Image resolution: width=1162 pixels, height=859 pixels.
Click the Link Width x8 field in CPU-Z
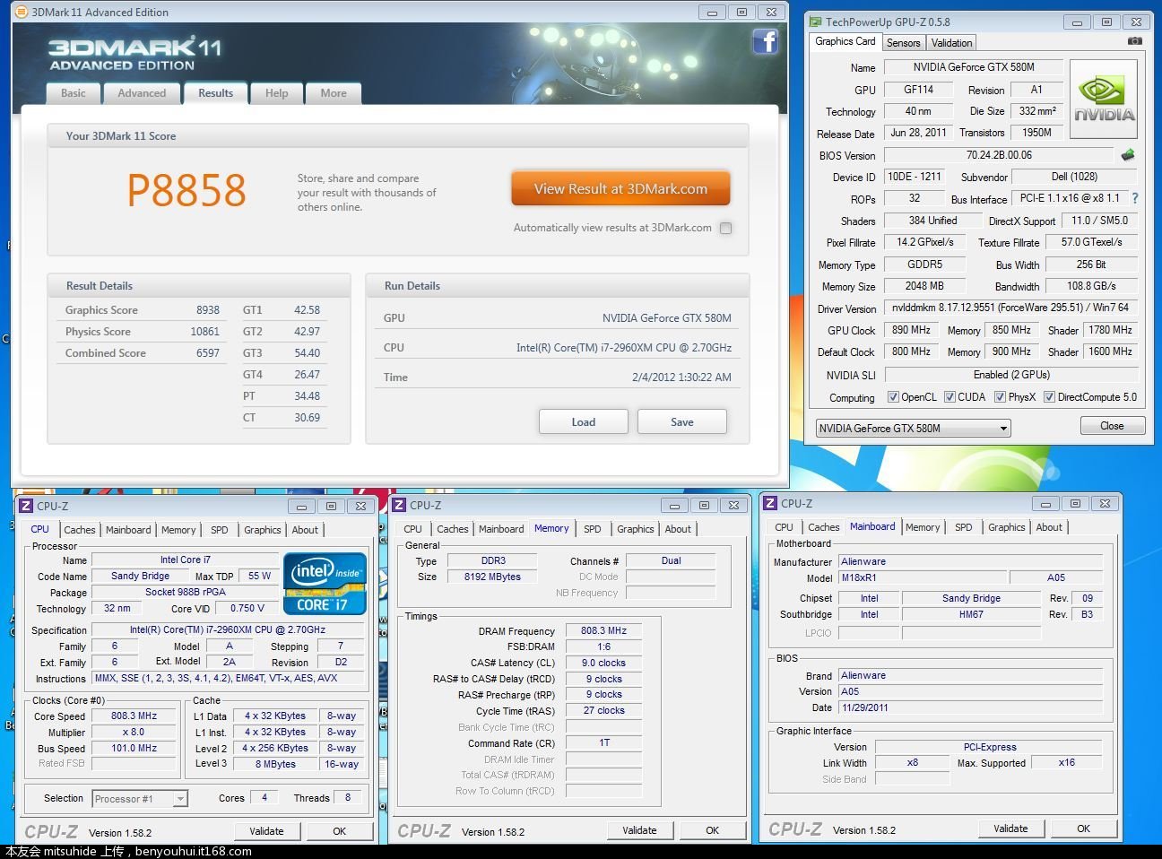click(x=912, y=763)
